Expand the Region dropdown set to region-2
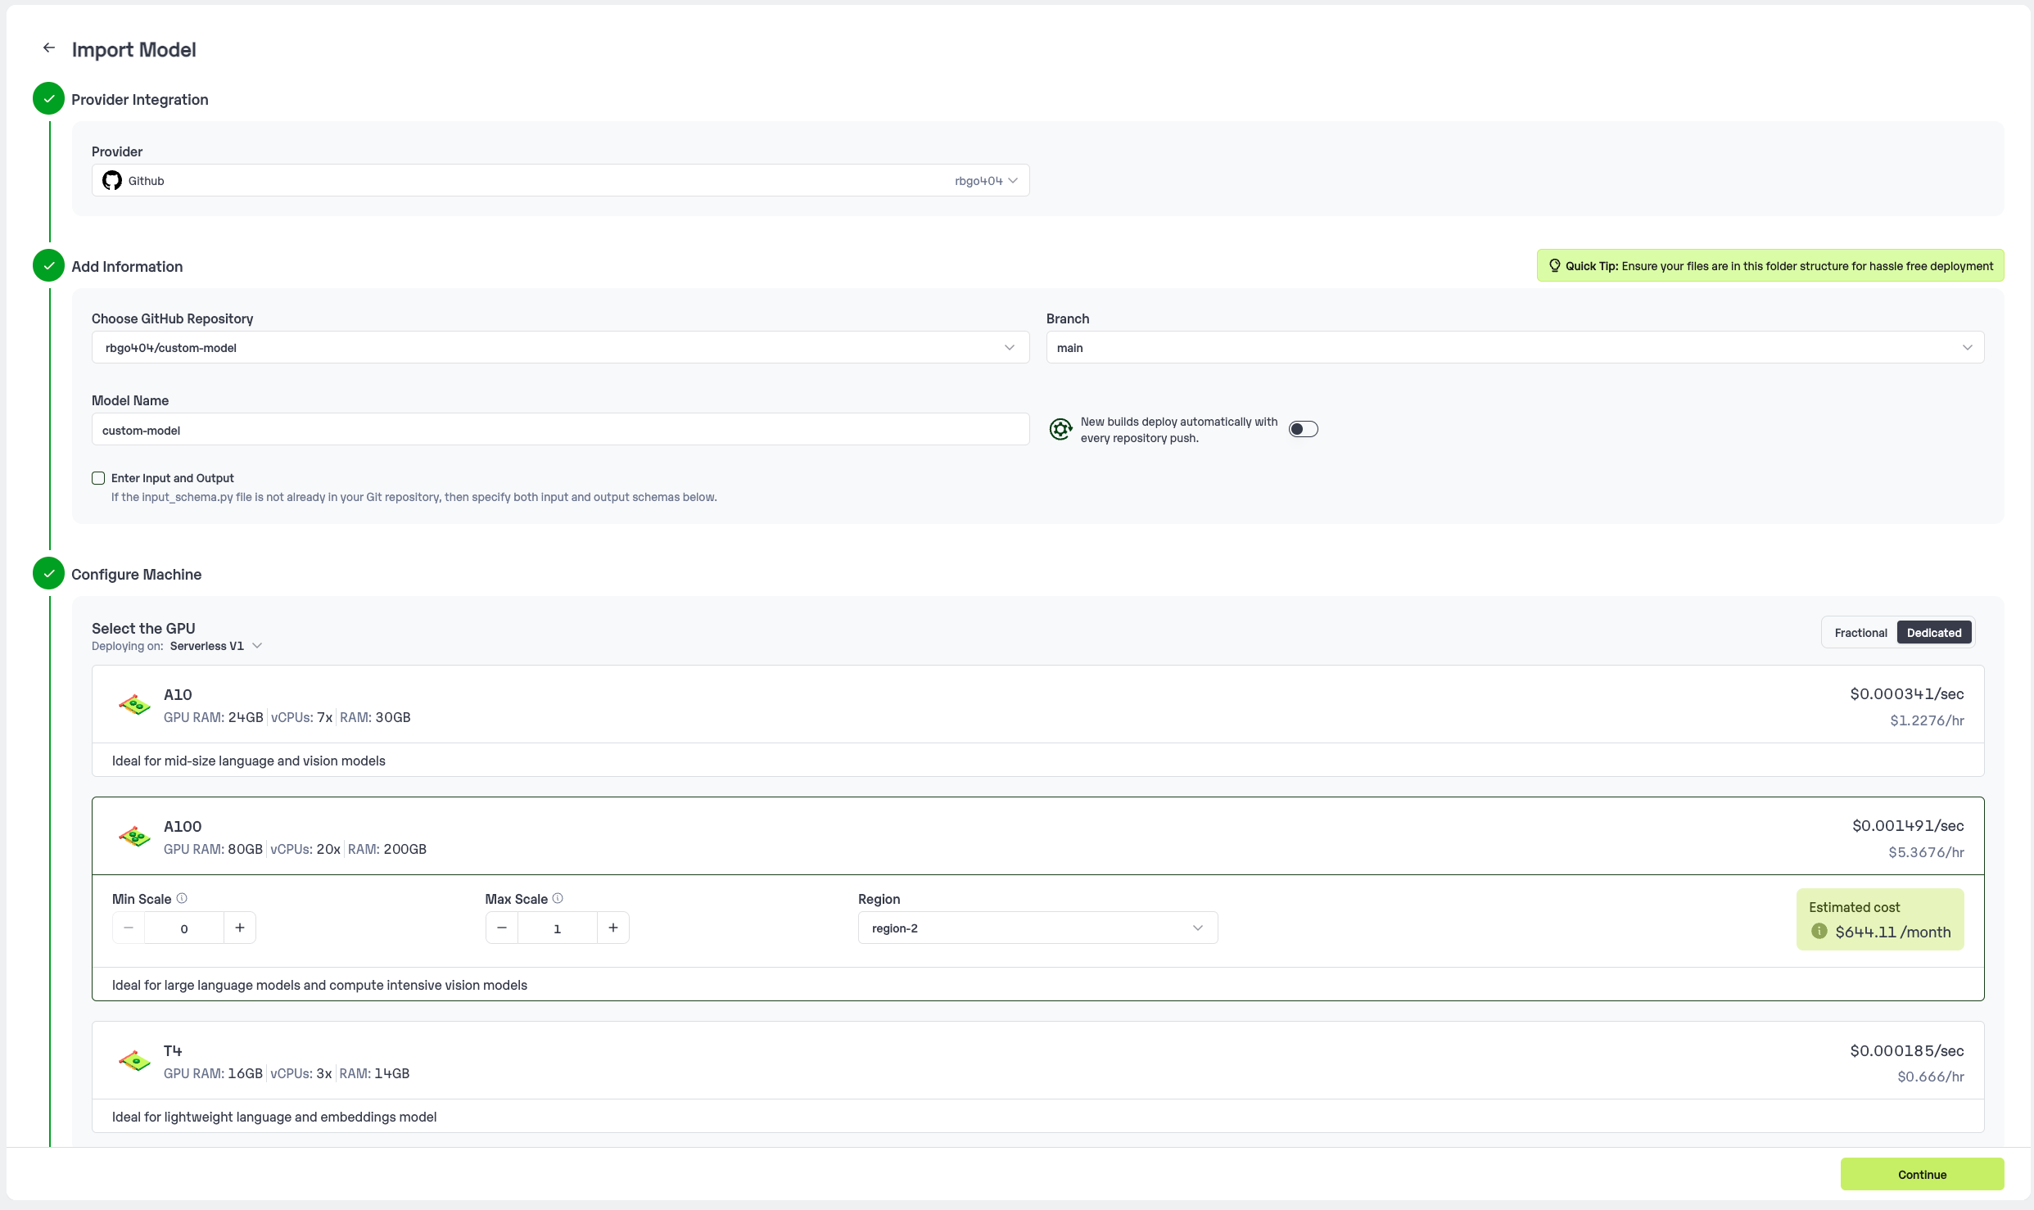This screenshot has width=2034, height=1210. tap(1037, 928)
